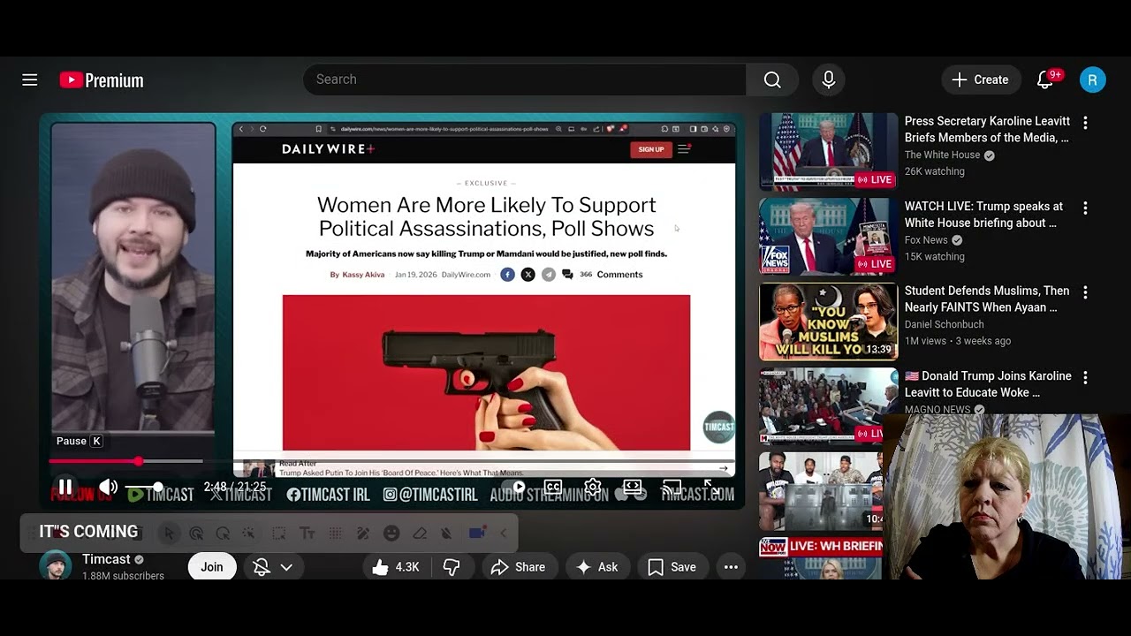Cast video with play on TV icon
The width and height of the screenshot is (1131, 636).
672,487
